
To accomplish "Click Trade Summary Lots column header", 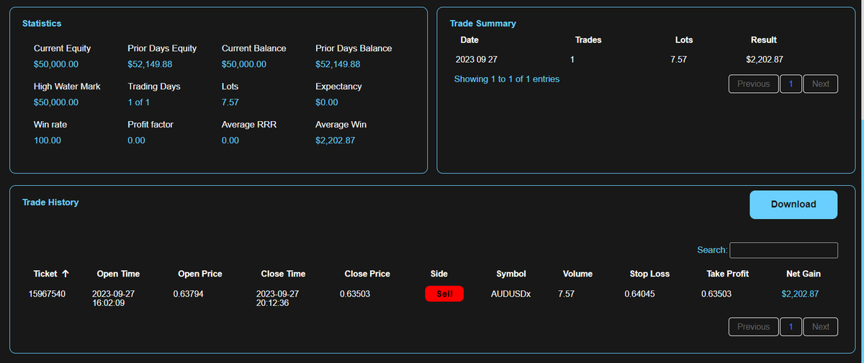I will [684, 40].
